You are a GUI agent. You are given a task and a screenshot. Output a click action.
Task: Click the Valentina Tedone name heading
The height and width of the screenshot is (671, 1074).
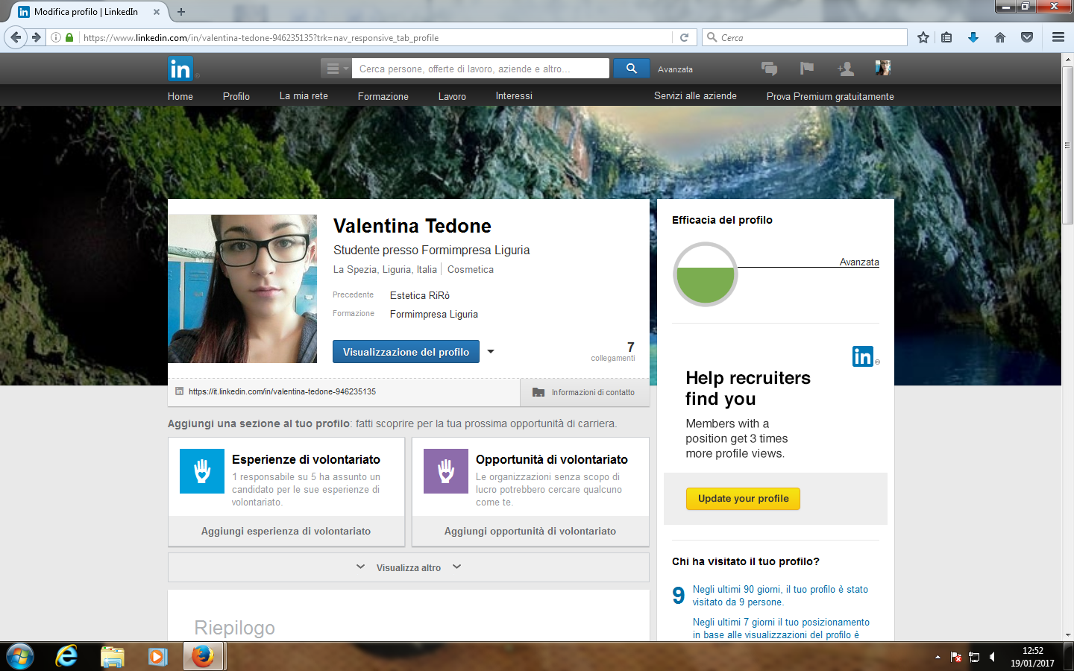[x=412, y=226]
